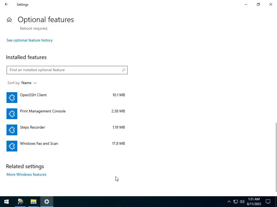Open See optional feature history link
This screenshot has width=277, height=207.
(29, 40)
